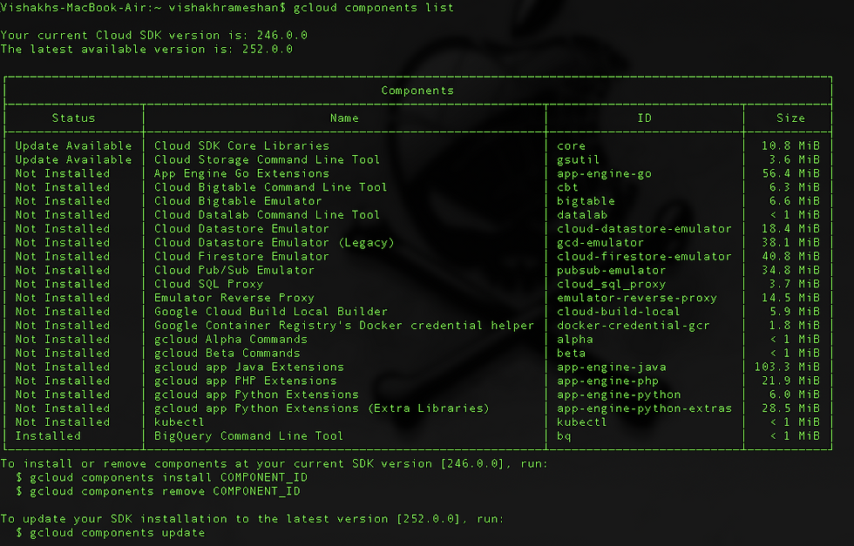Click the 'gcloud components list' command text
This screenshot has width=854, height=546.
click(x=373, y=8)
